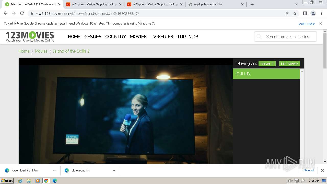Close the nspit.pohsoneche.info tab
This screenshot has height=184, width=327.
(x=242, y=4)
